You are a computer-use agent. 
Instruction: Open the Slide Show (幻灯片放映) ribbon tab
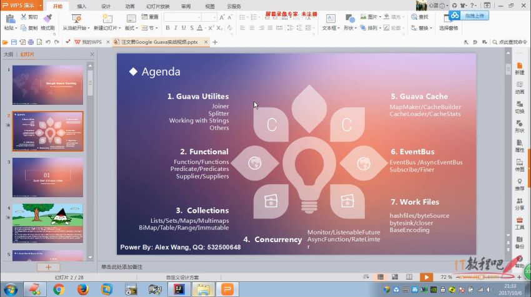(x=158, y=6)
